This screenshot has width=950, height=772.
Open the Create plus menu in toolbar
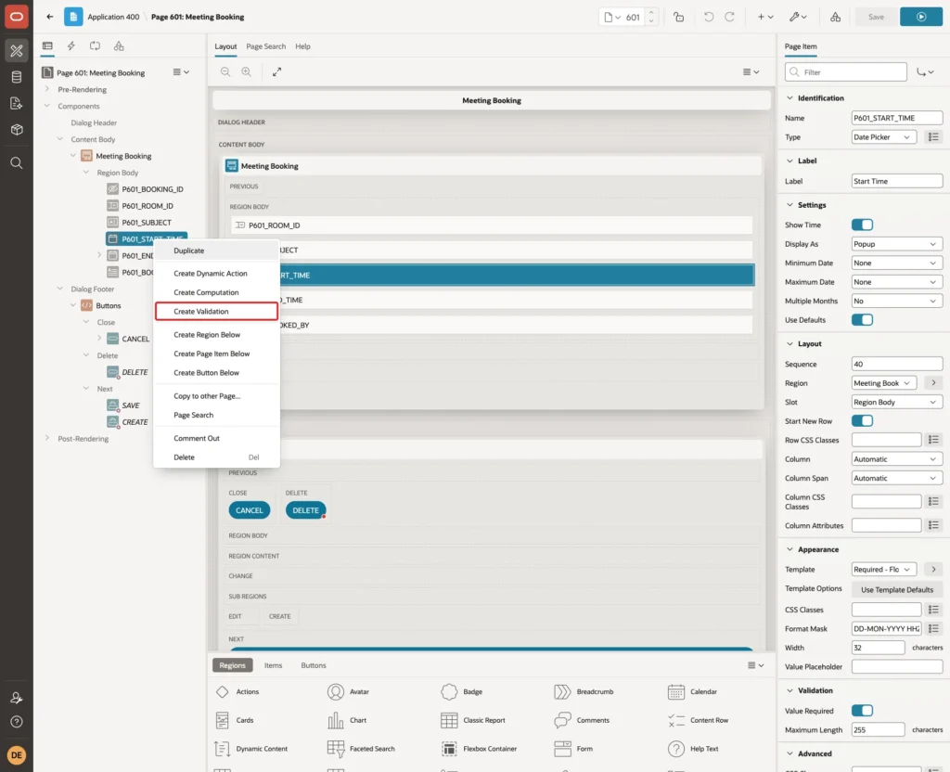pos(765,17)
